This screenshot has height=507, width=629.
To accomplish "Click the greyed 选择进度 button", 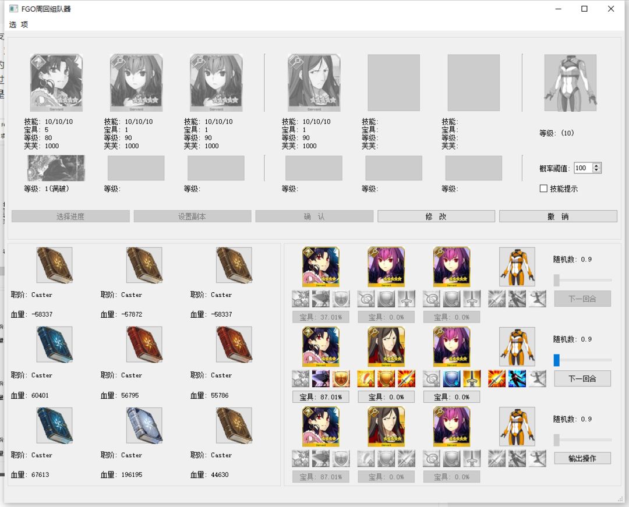I will tap(70, 217).
